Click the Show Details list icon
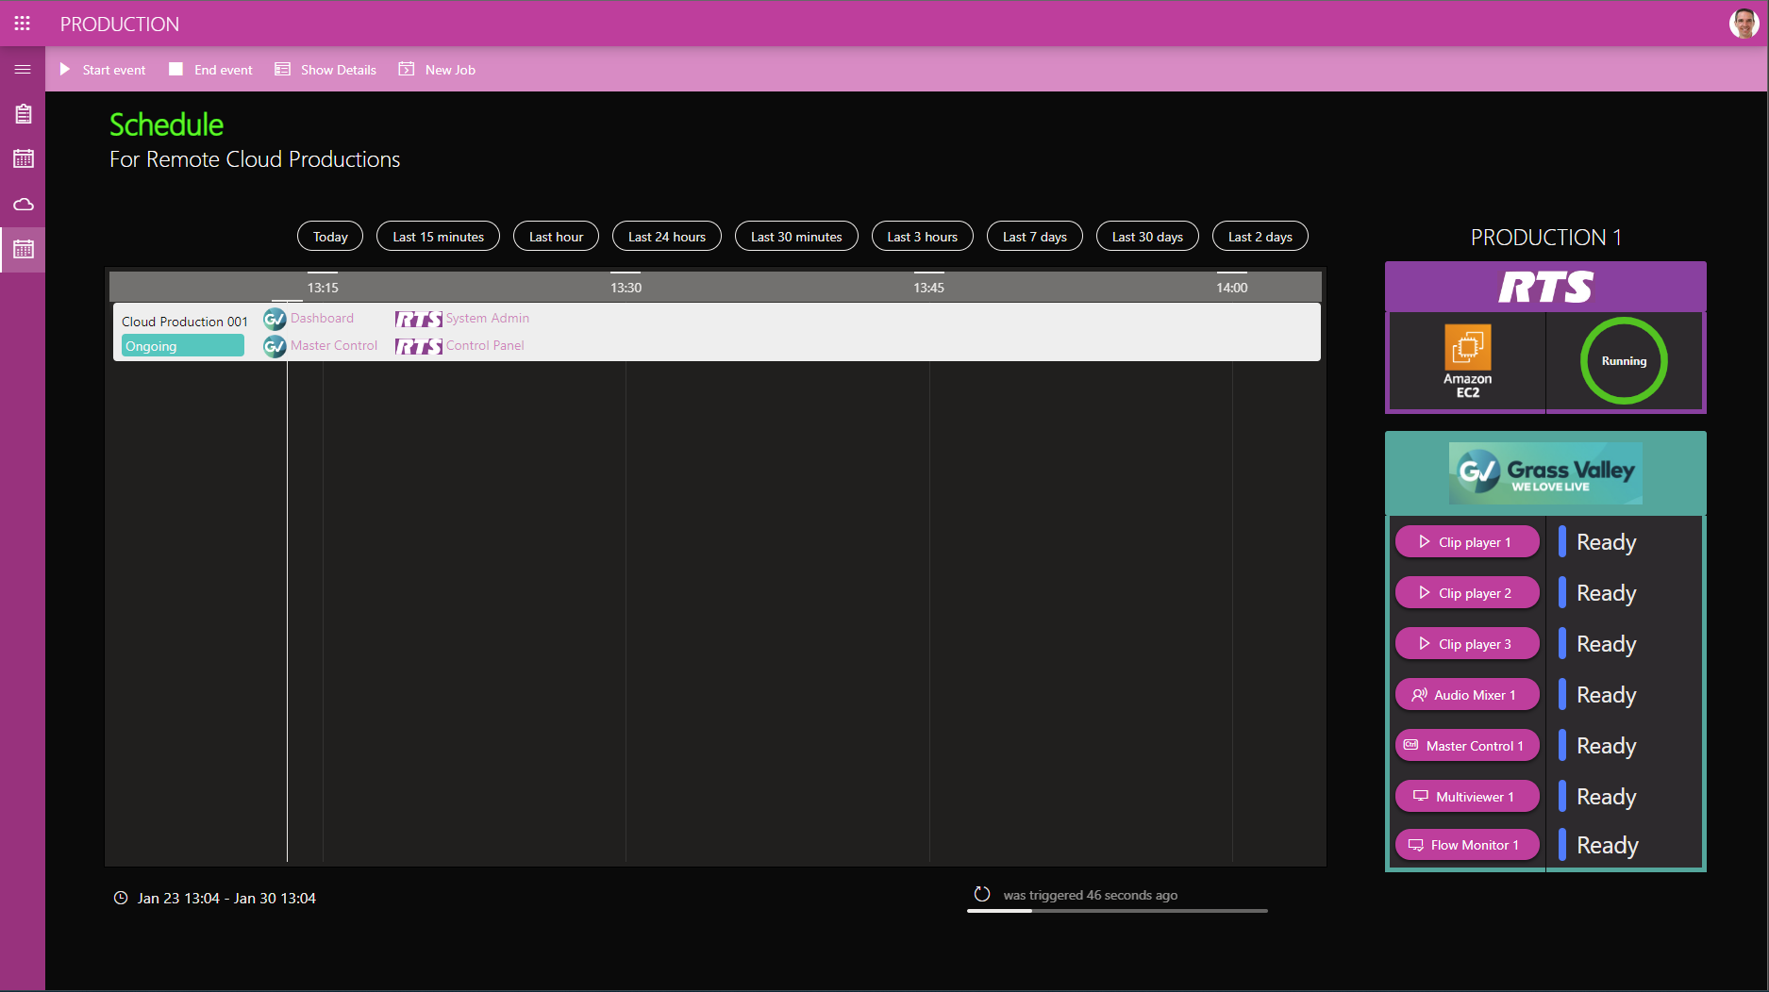The image size is (1769, 992). coord(282,69)
